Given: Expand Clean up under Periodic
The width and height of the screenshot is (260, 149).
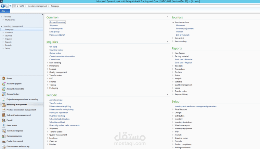Looking at the screenshot, I should coord(47,141).
